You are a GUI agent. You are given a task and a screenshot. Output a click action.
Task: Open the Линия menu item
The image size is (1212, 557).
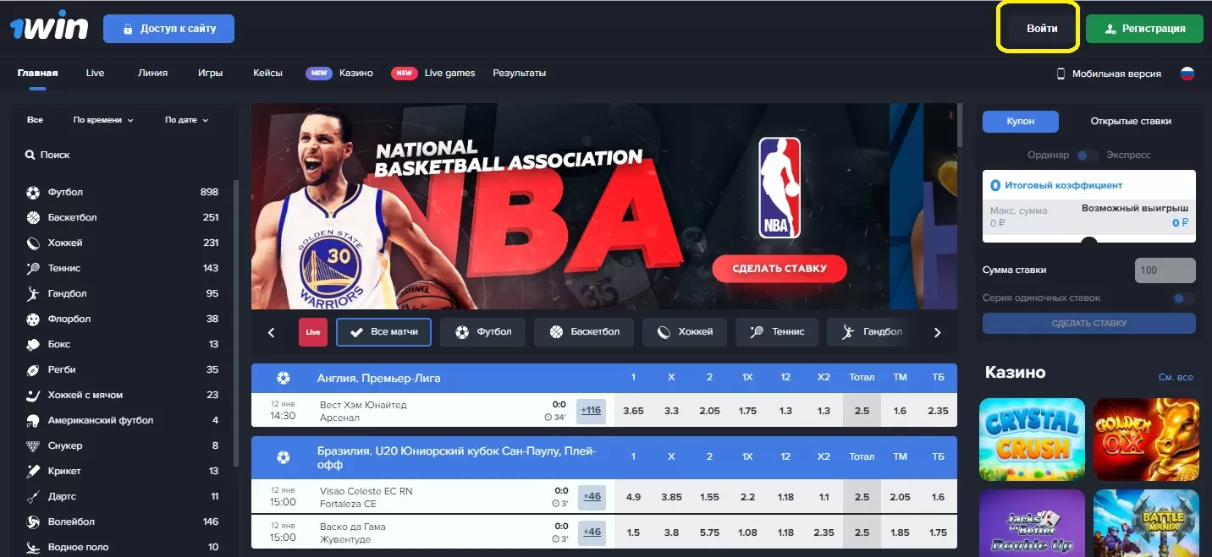(152, 73)
